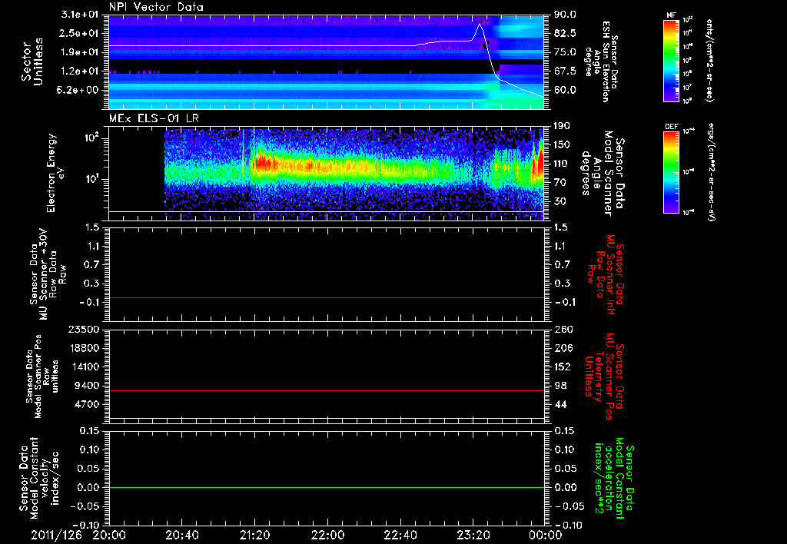Click the DEF color scale bar
787x544 pixels.
point(671,172)
